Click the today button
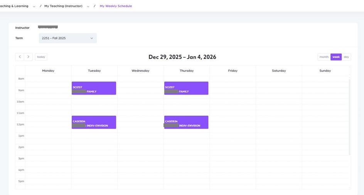364x195 pixels. 41,57
